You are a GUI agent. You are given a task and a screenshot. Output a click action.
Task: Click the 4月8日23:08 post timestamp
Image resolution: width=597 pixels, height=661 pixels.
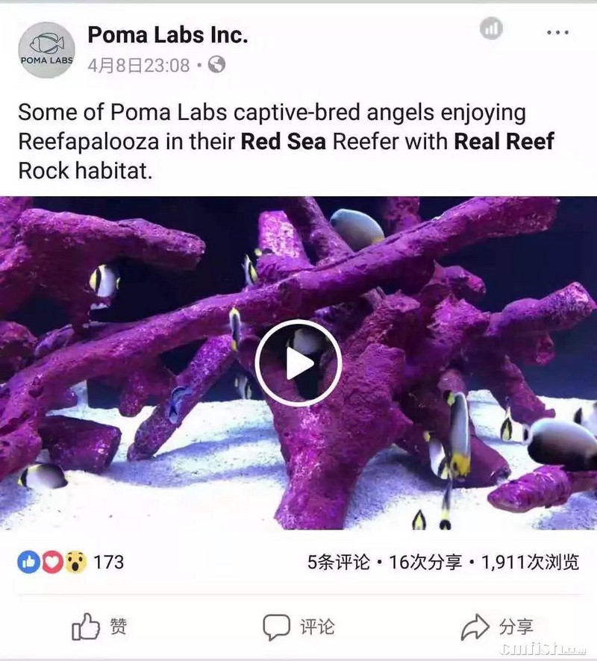pos(139,66)
